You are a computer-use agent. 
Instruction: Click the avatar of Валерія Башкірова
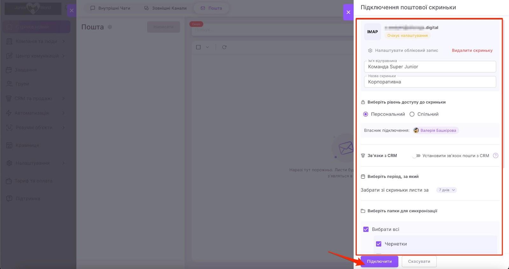(416, 130)
